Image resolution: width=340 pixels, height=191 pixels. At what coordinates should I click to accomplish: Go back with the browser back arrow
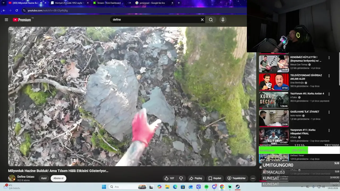pos(4,10)
